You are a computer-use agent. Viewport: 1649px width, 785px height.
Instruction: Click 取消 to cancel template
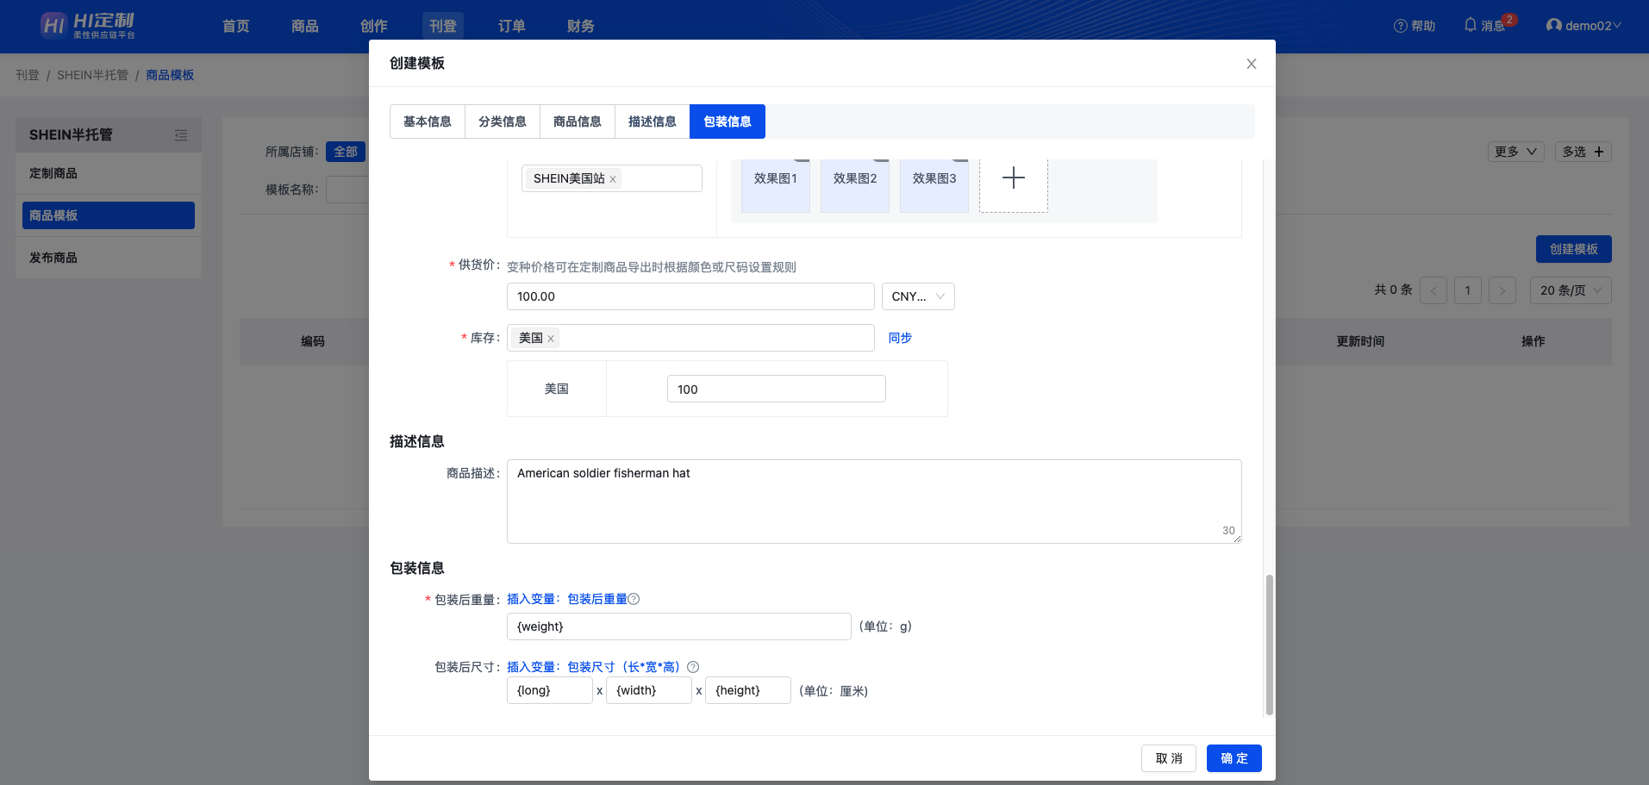coord(1169,758)
